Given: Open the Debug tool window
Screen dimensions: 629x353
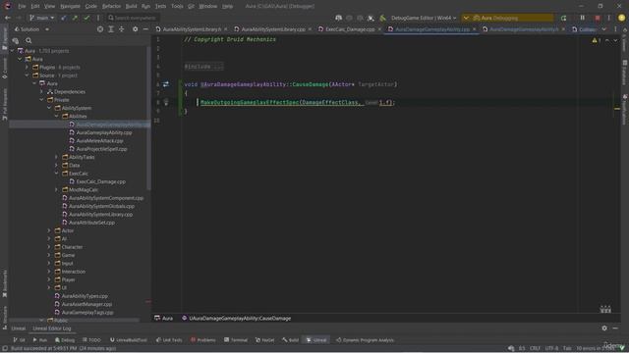Looking at the screenshot, I should tap(65, 340).
